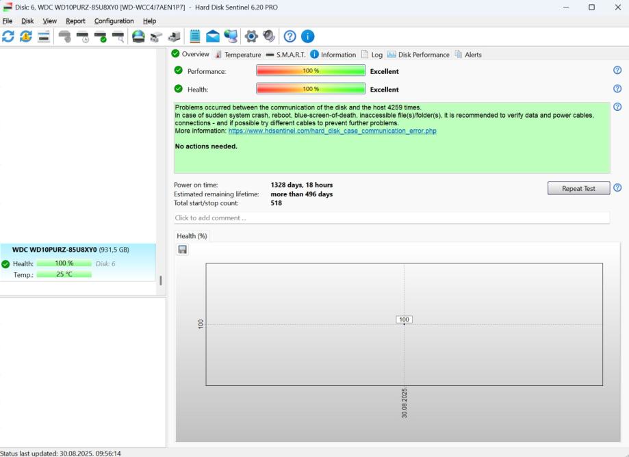Open the Report menu
This screenshot has height=457, width=629.
click(x=75, y=21)
